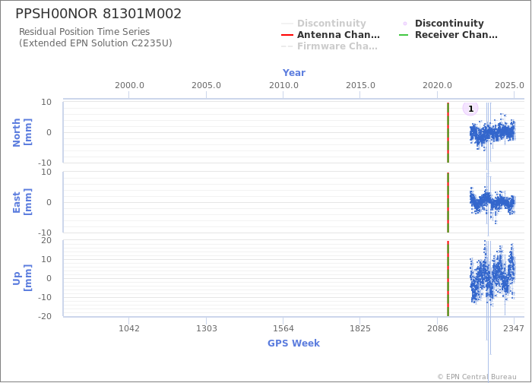Click year tick label 2015.0
532x383 pixels.
[360, 85]
